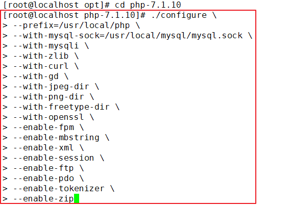The image size is (290, 206).
Task: Click the cd php-7.1.10 command
Action: pyautogui.click(x=148, y=5)
